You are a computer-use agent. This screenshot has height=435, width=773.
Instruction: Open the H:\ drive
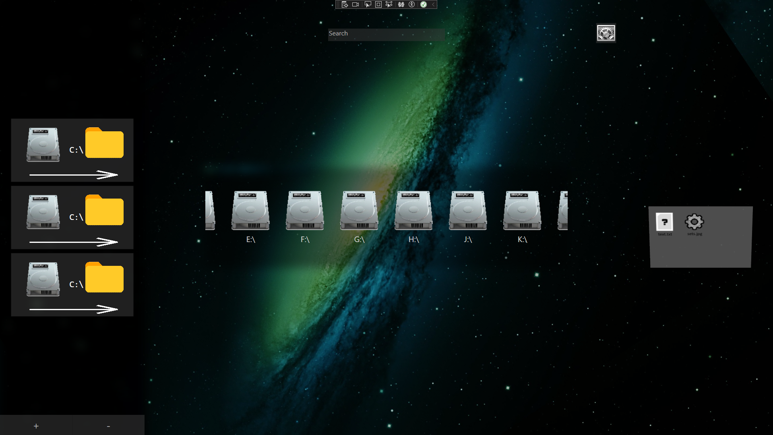coord(413,211)
